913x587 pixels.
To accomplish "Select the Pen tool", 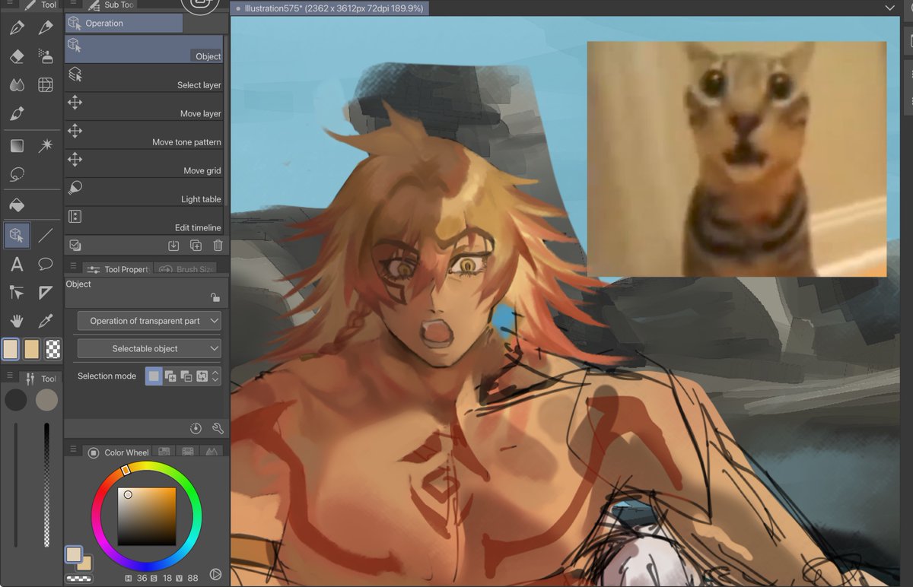I will [x=17, y=28].
